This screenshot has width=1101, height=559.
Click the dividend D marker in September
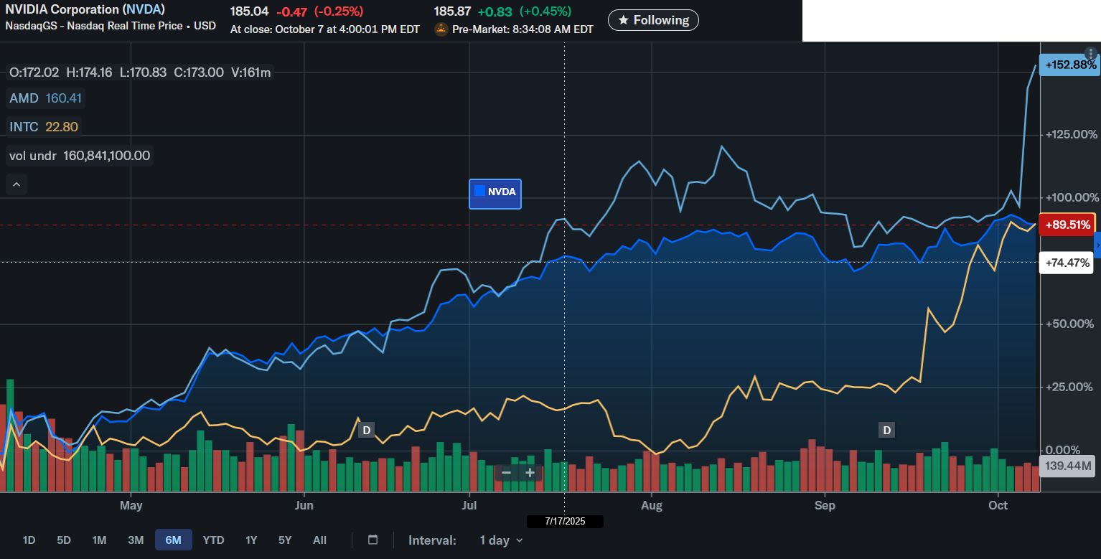[x=887, y=431]
